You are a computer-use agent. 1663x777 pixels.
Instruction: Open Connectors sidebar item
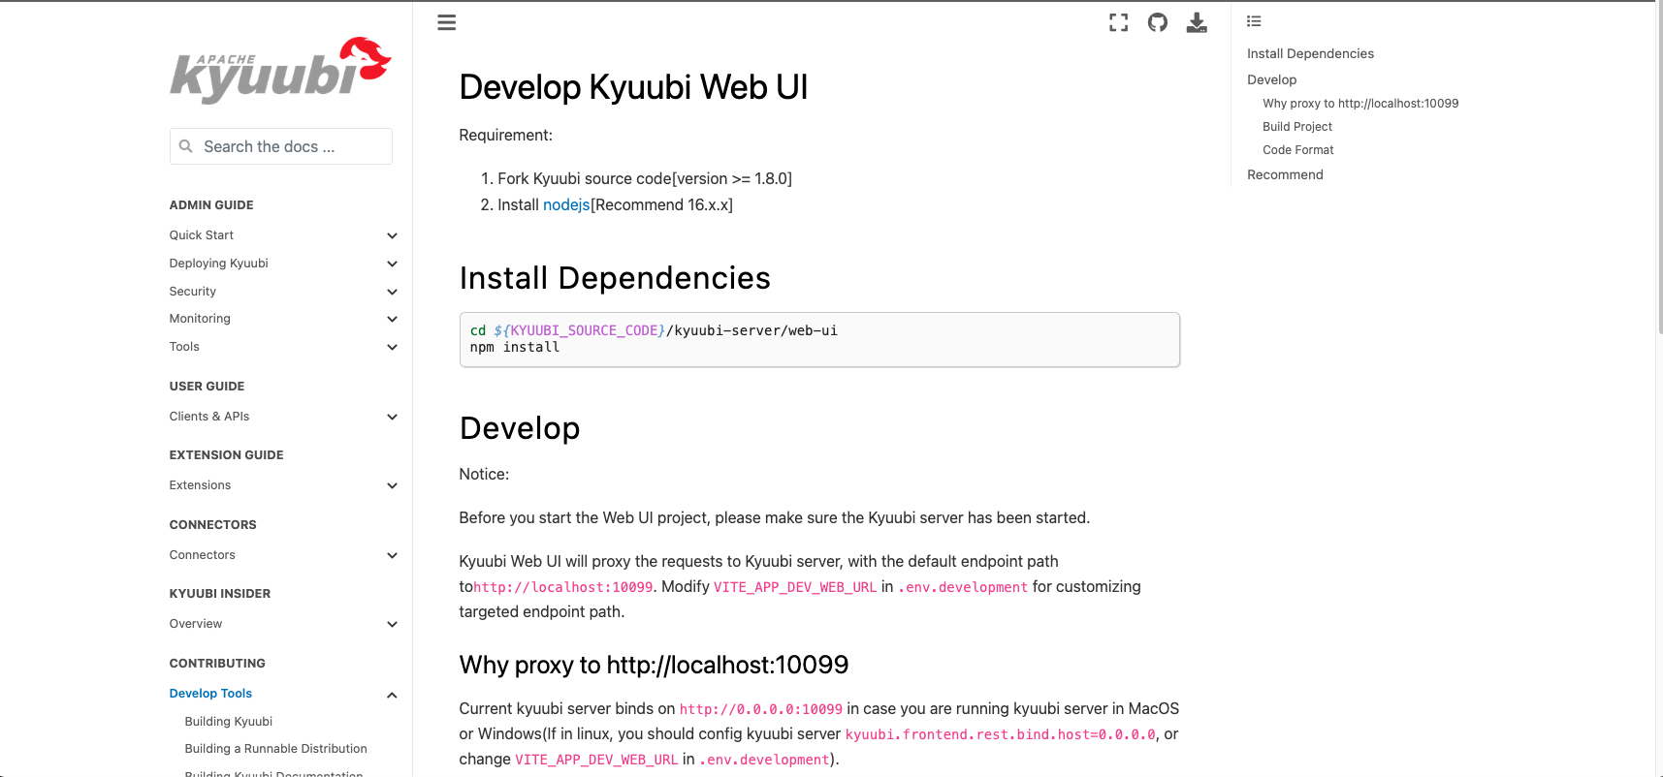click(203, 555)
